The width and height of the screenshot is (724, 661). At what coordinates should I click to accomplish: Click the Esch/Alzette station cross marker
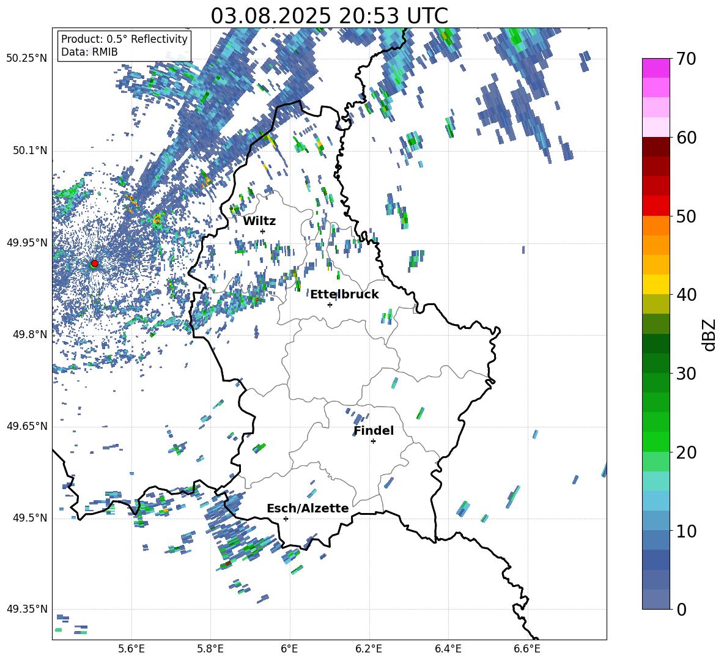(286, 519)
